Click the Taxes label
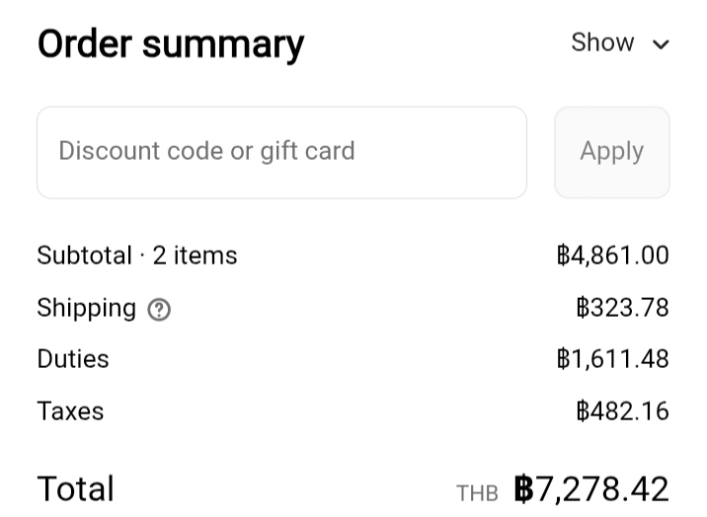Image resolution: width=707 pixels, height=517 pixels. 70,411
